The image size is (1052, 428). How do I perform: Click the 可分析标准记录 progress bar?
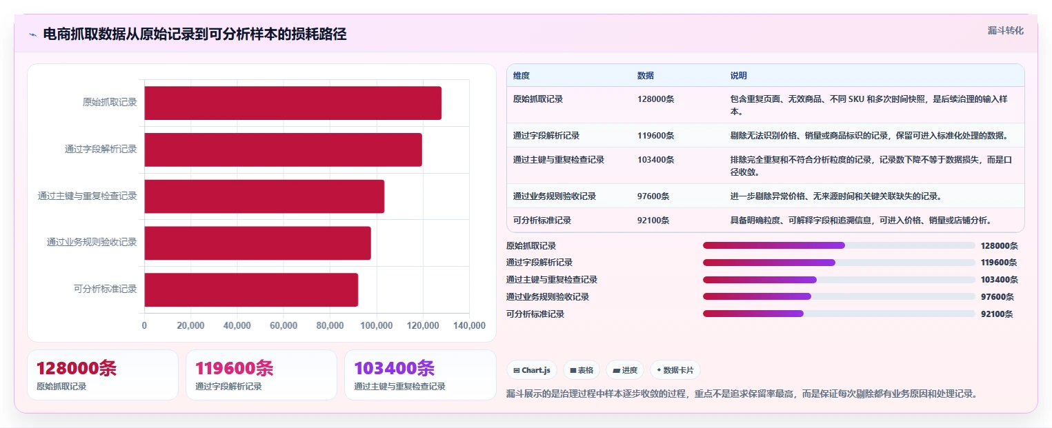pyautogui.click(x=839, y=314)
